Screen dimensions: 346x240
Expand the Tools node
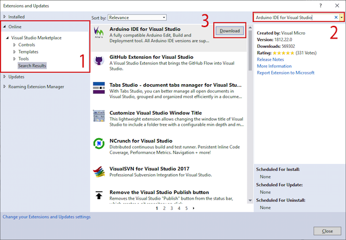[14, 59]
